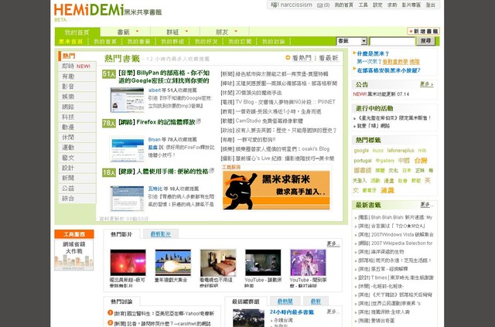The width and height of the screenshot is (495, 327).
Task: Select the 影音 category
Action: (x=77, y=86)
